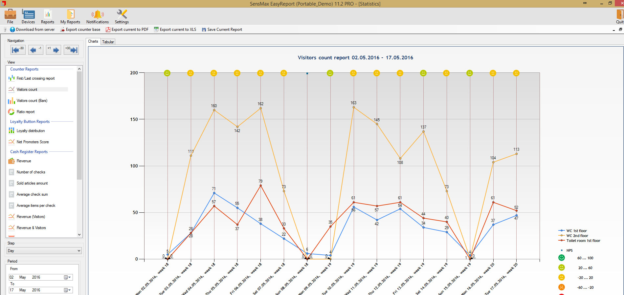The width and height of the screenshot is (624, 295).
Task: Switch to the Tabular tab
Action: point(108,42)
